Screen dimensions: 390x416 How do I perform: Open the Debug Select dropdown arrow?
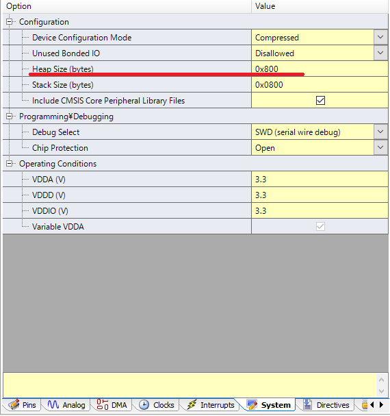(380, 132)
